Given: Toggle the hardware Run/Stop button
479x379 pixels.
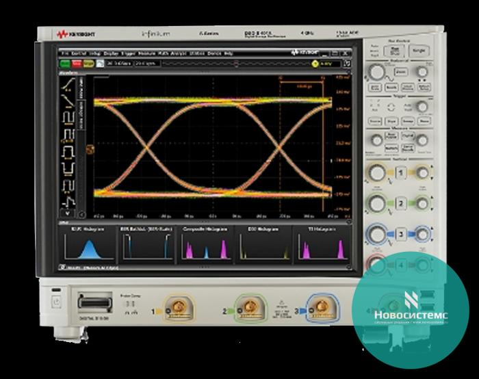Looking at the screenshot, I should pyautogui.click(x=394, y=51).
